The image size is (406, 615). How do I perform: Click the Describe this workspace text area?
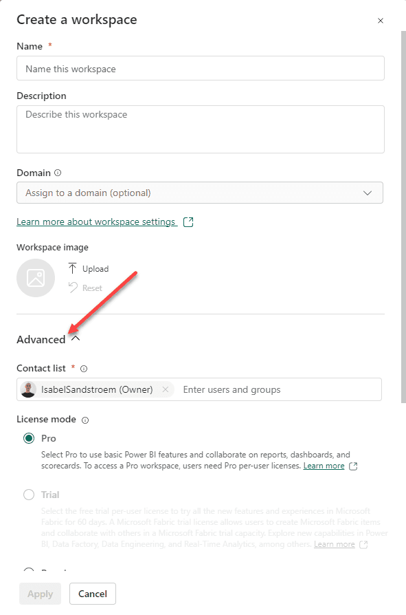201,129
